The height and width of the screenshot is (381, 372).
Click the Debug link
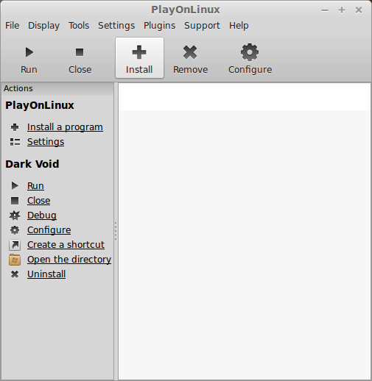(x=42, y=216)
